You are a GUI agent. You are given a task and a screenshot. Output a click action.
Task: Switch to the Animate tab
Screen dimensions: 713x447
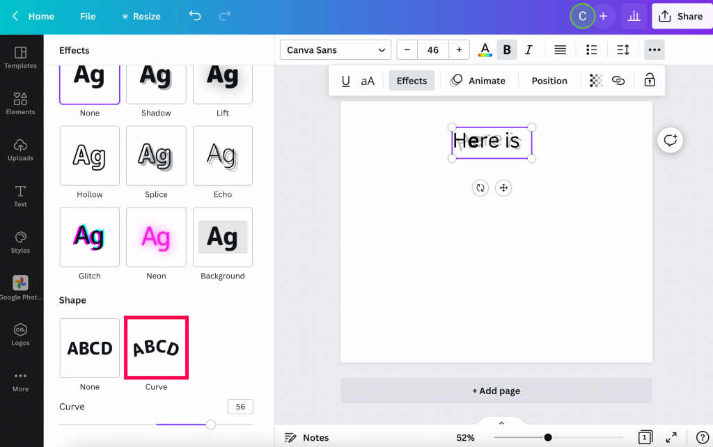pyautogui.click(x=479, y=80)
